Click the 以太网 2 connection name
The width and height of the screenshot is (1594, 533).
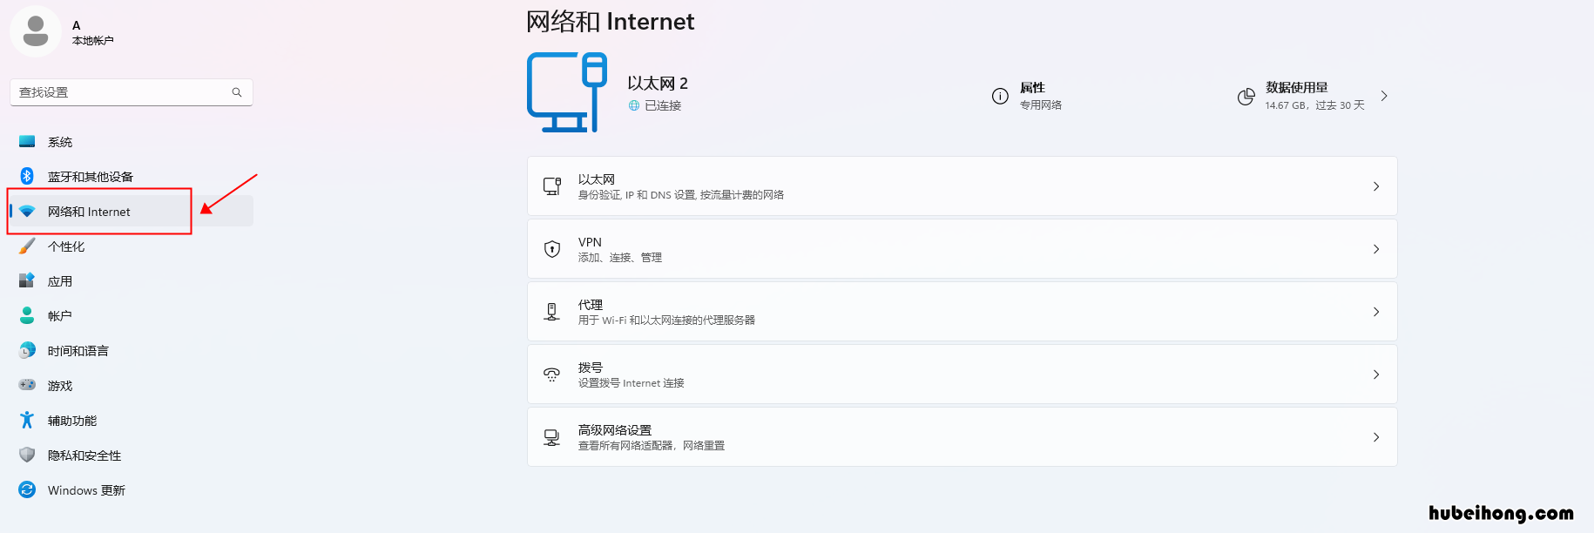[x=658, y=83]
